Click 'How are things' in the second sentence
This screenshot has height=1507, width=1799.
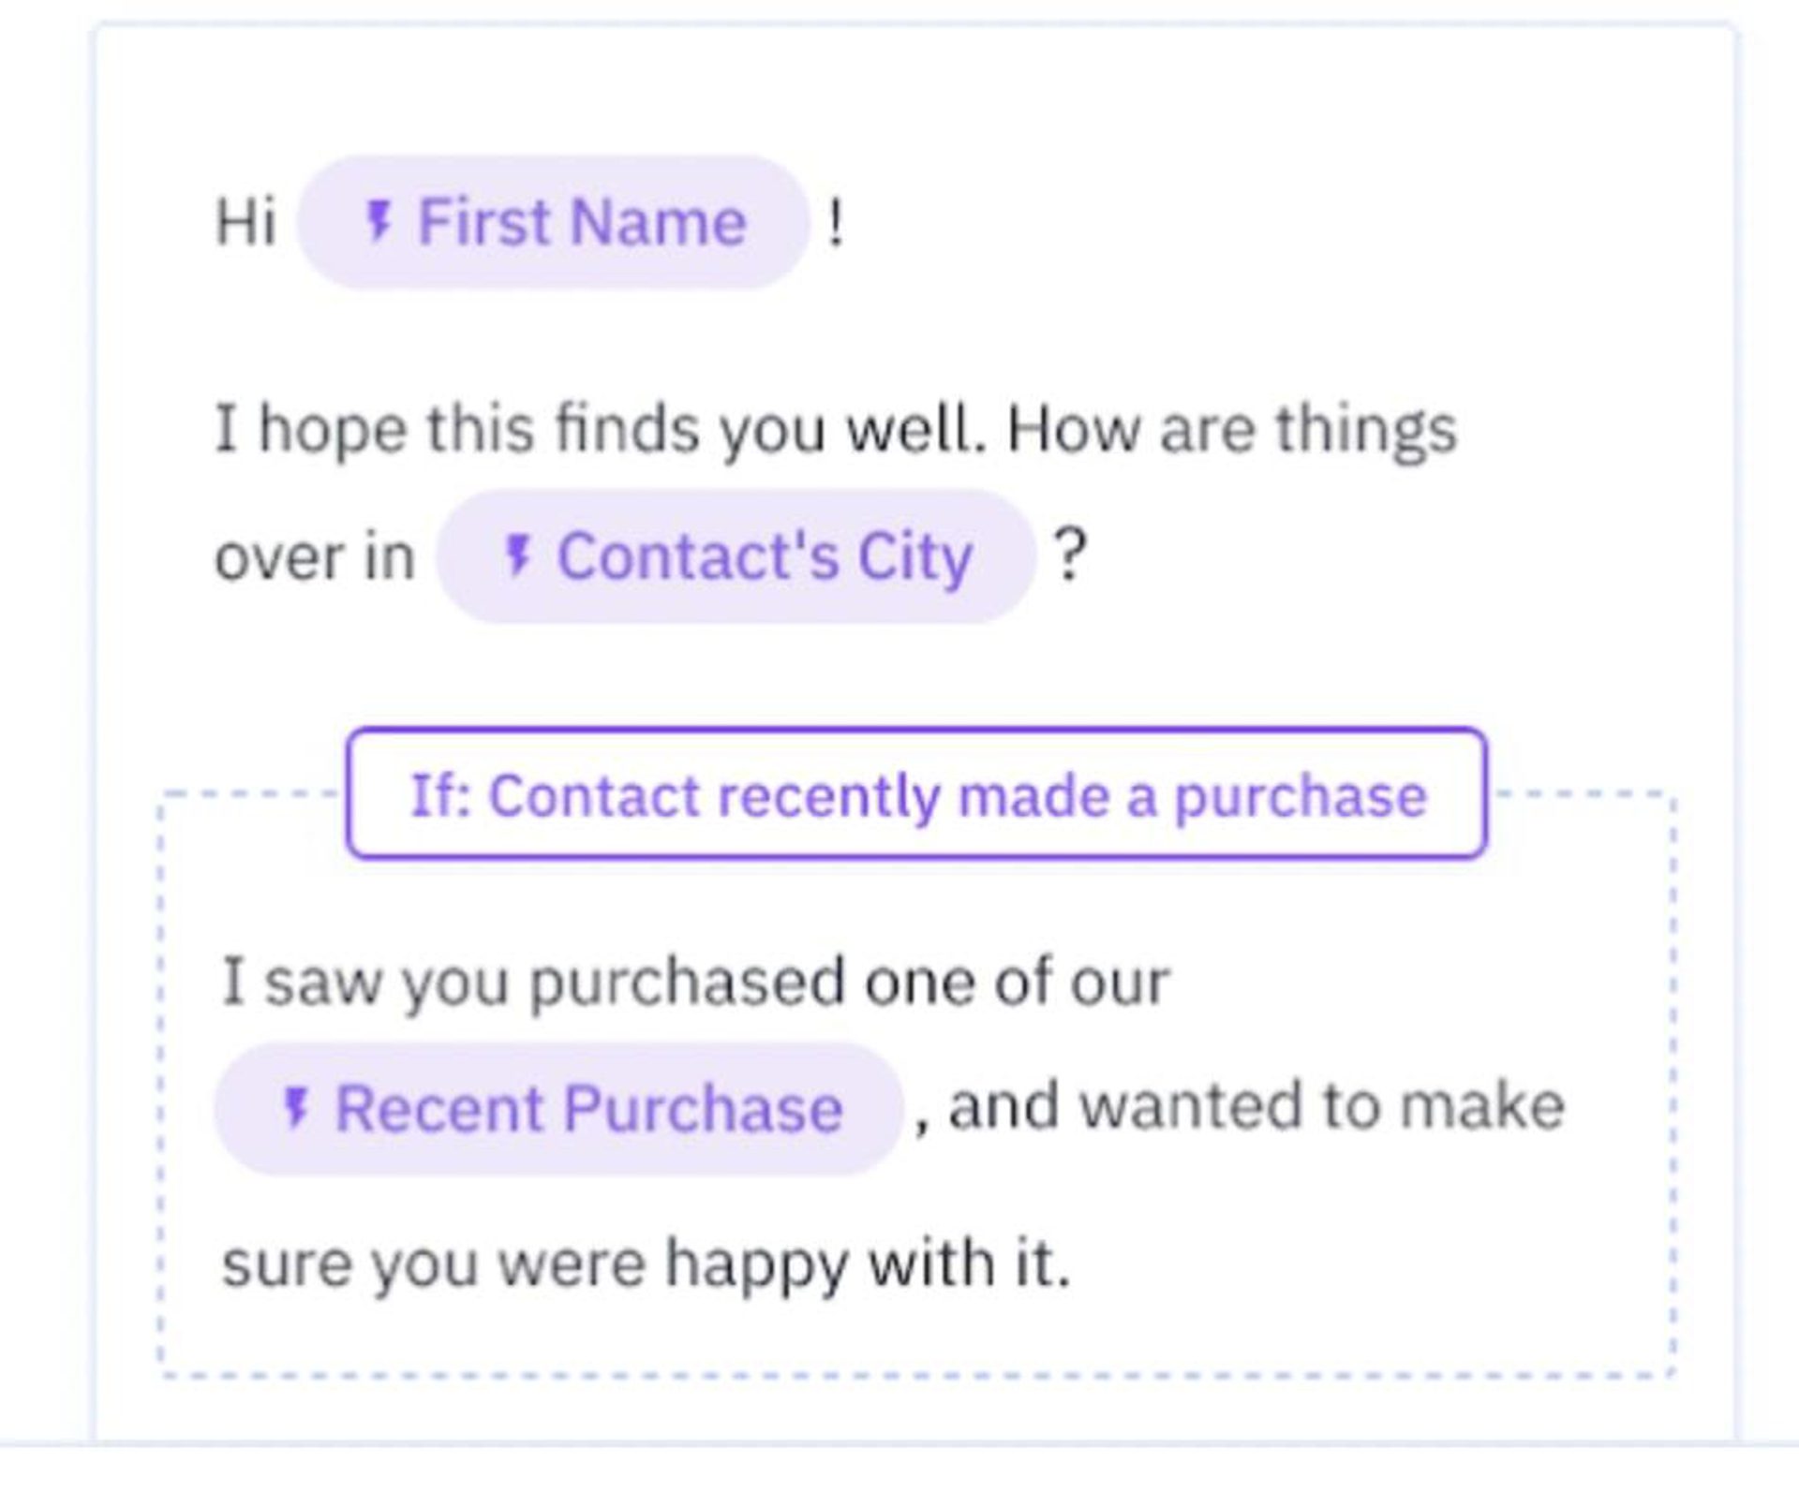(x=1232, y=430)
